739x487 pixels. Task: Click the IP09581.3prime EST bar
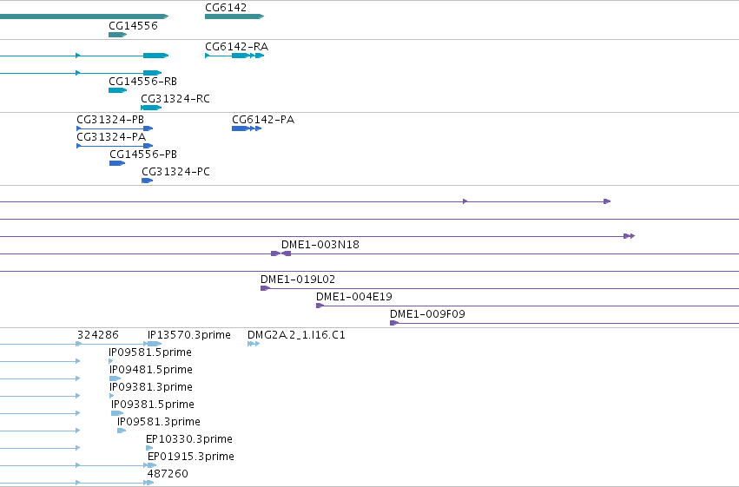122,431
